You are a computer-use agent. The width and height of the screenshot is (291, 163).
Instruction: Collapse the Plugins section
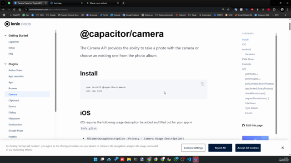click(x=5, y=64)
